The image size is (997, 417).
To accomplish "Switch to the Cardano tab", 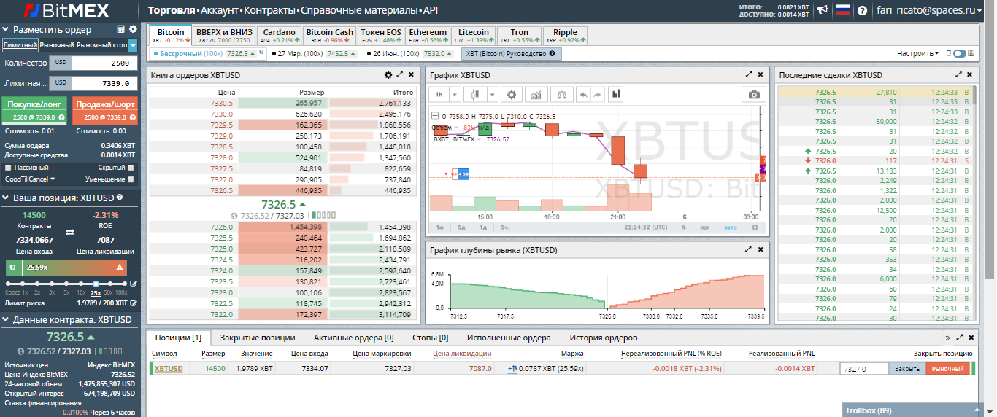I will (x=279, y=35).
